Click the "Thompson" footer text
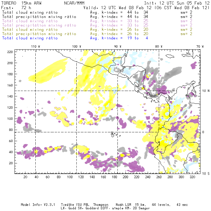Image resolution: width=211 pixels, height=211 pixels. (x=101, y=205)
